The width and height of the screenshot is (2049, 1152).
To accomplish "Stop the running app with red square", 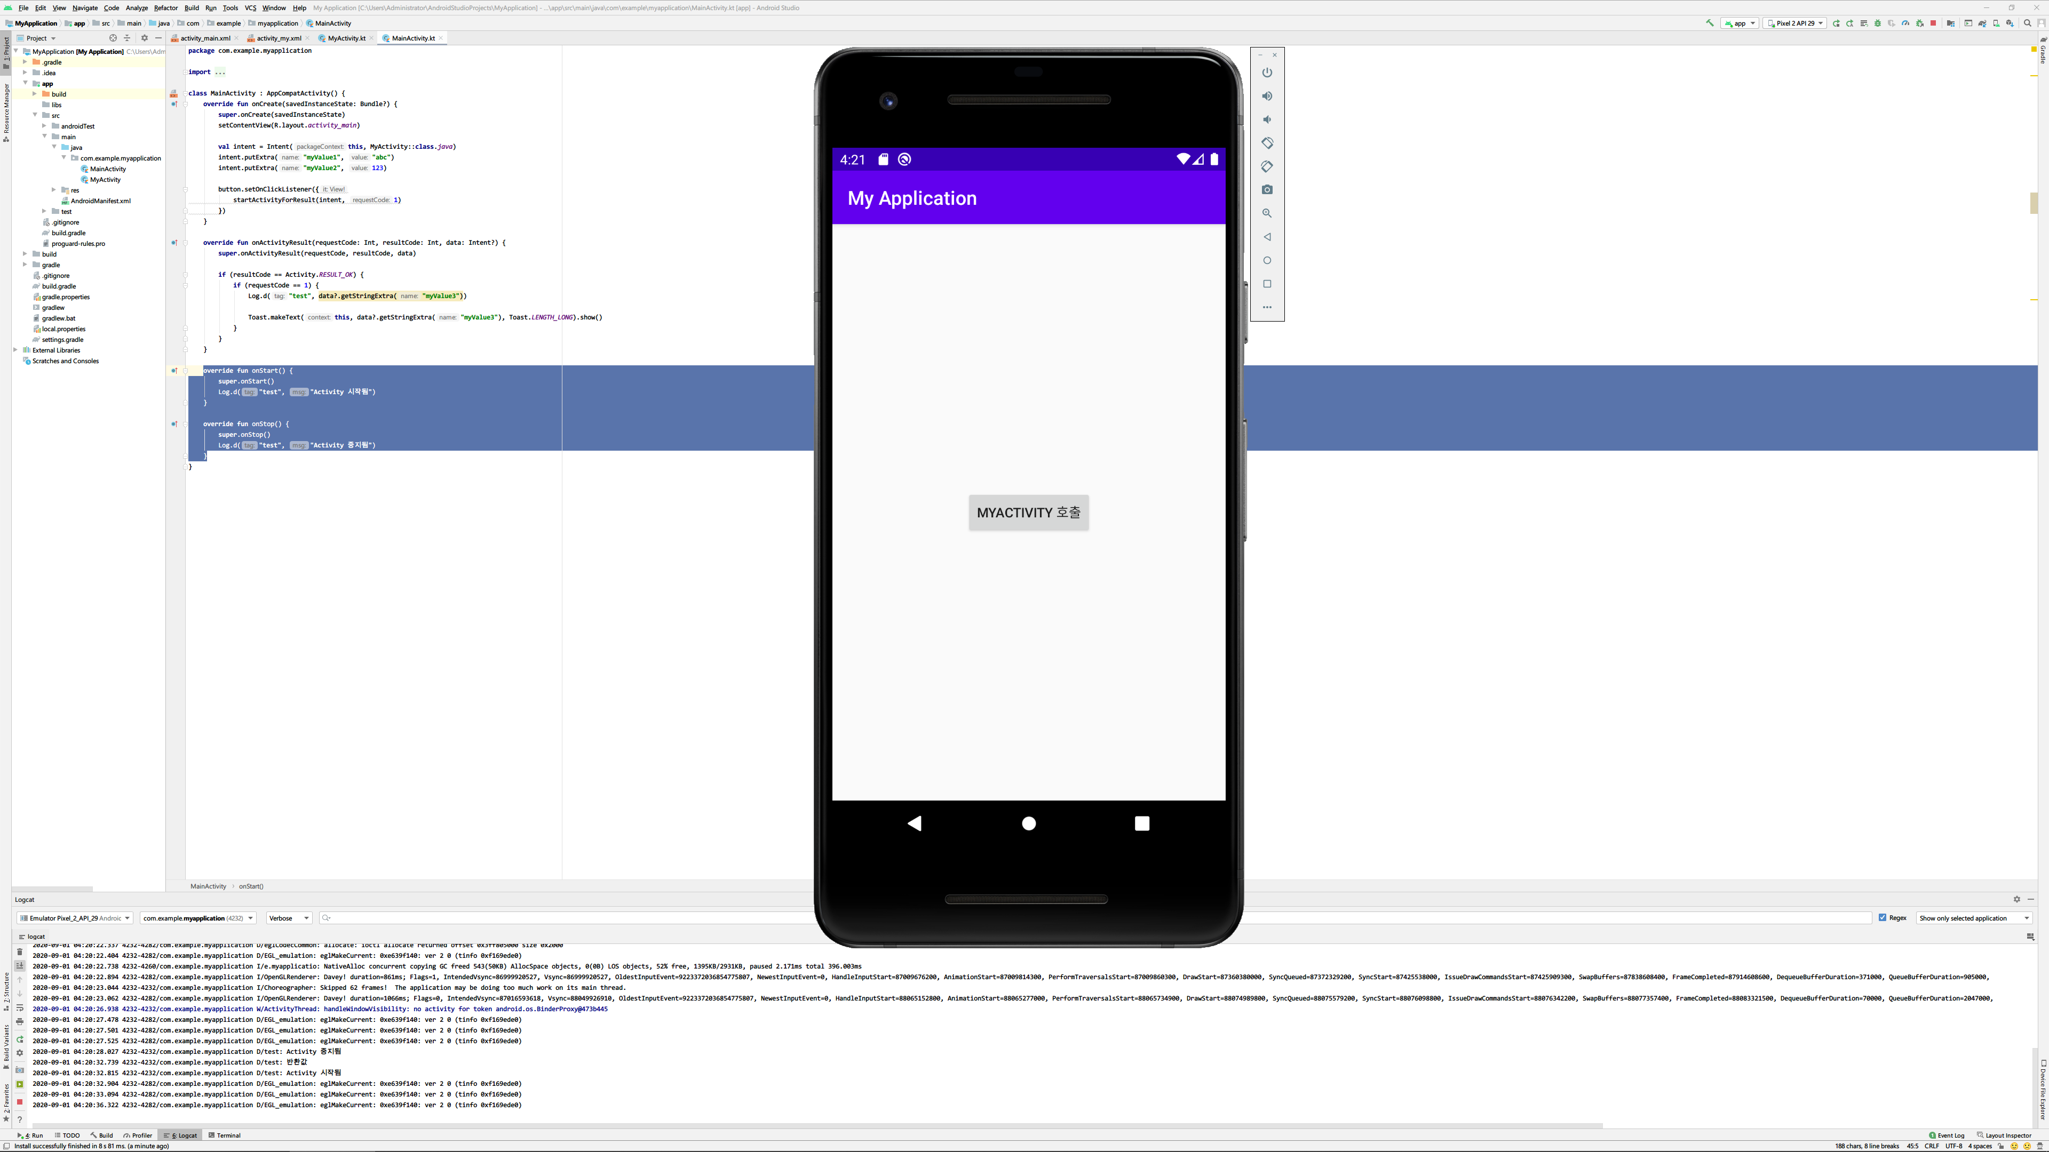I will 1933,23.
